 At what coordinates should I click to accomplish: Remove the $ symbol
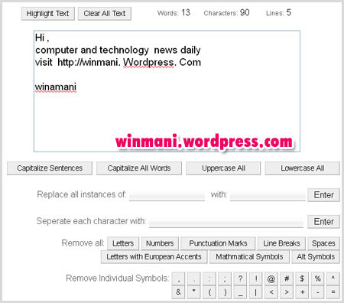pyautogui.click(x=302, y=279)
